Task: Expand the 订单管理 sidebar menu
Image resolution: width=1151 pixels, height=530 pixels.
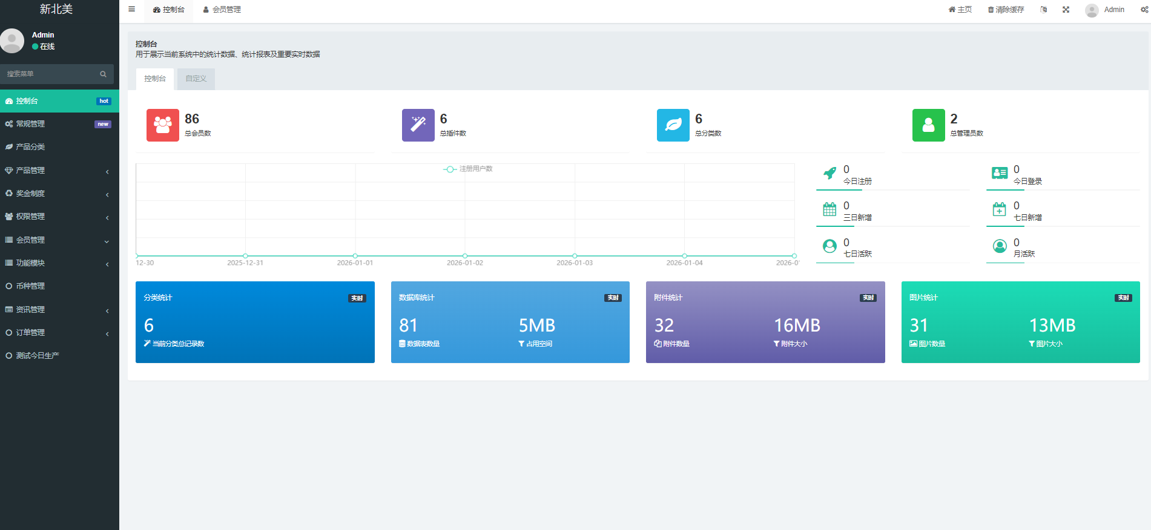Action: coord(59,333)
